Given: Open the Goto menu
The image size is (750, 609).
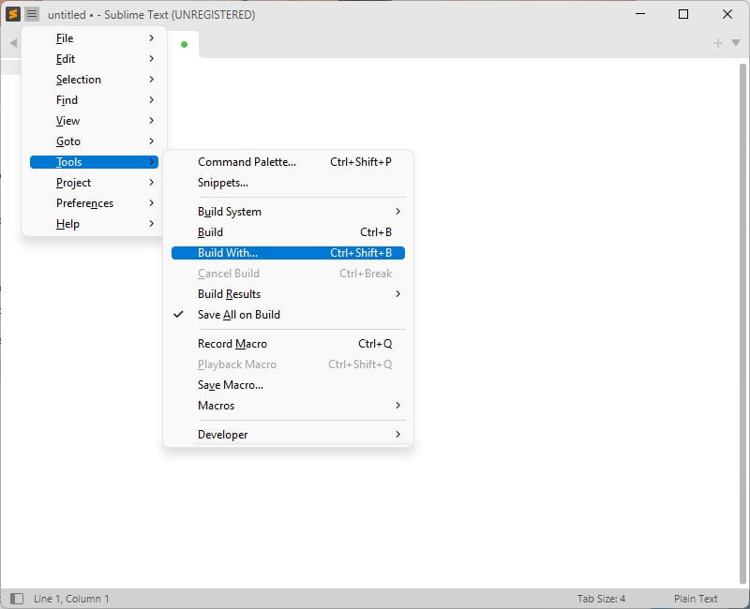Looking at the screenshot, I should click(x=94, y=141).
